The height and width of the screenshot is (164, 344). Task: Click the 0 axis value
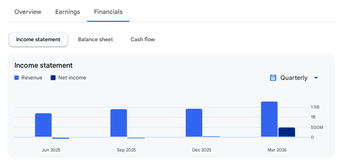tap(312, 138)
